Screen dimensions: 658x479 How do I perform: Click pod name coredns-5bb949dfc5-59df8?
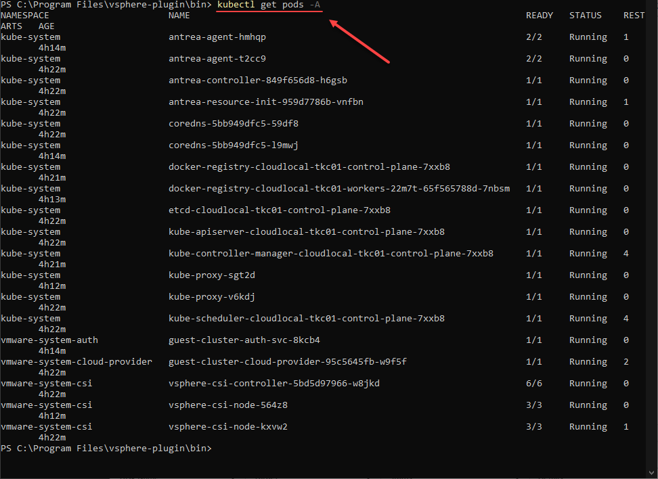click(x=234, y=124)
